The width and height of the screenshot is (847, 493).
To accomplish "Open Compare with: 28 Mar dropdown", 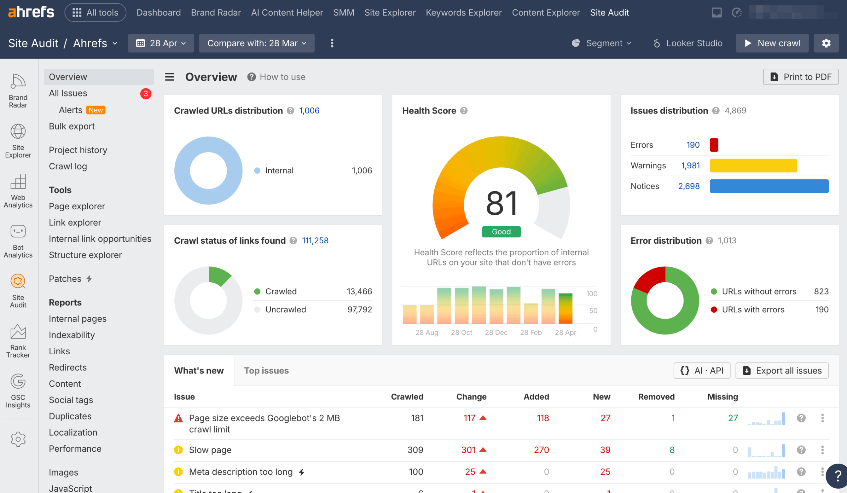I will pos(257,43).
